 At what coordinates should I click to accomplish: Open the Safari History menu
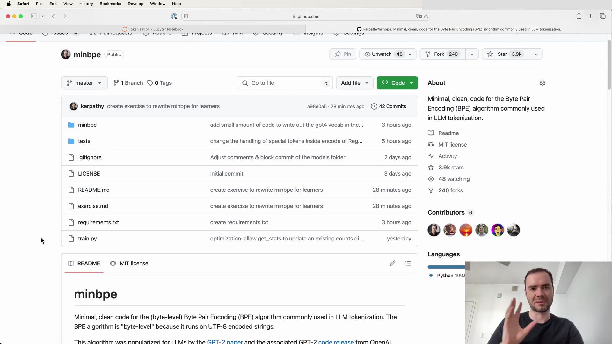[x=86, y=4]
